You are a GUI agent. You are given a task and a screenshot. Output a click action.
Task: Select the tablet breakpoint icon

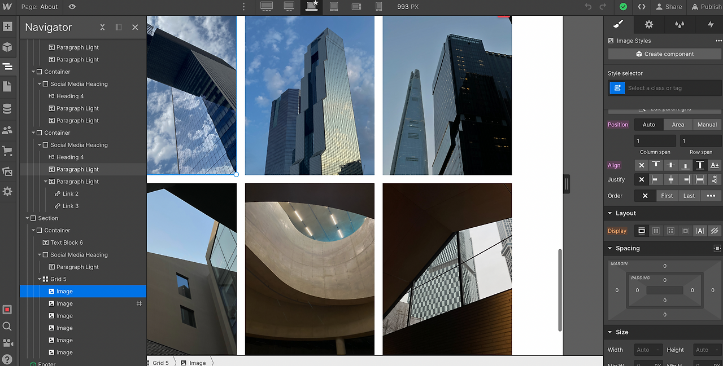click(334, 7)
